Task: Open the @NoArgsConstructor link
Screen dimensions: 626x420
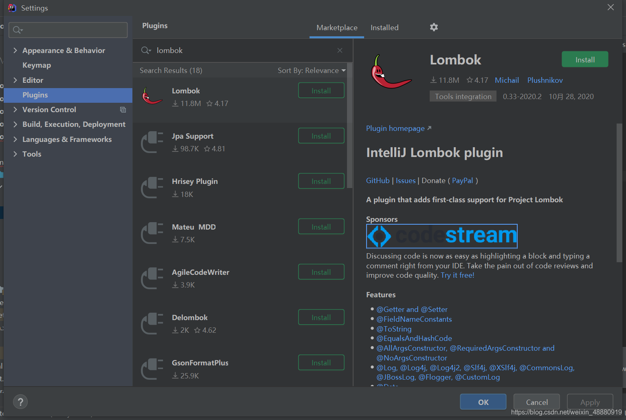Action: point(412,358)
